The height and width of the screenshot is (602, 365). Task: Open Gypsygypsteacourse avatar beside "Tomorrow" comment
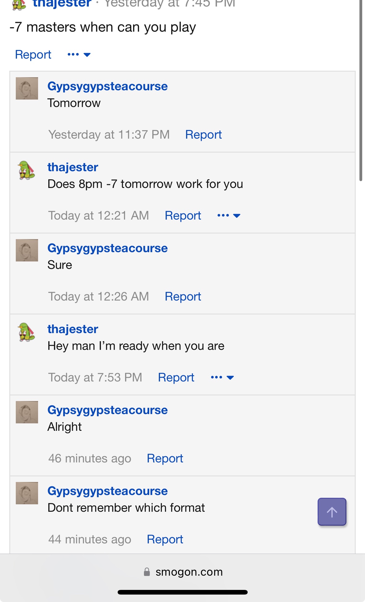coord(27,88)
